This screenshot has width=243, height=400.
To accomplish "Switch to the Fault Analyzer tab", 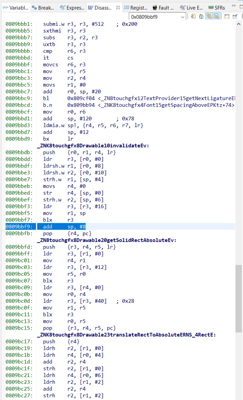I will (163, 8).
